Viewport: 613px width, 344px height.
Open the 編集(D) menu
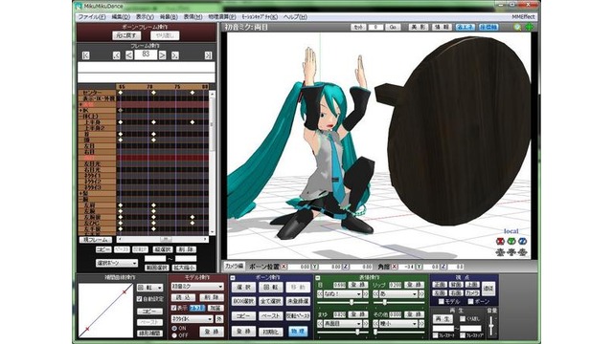pyautogui.click(x=121, y=17)
